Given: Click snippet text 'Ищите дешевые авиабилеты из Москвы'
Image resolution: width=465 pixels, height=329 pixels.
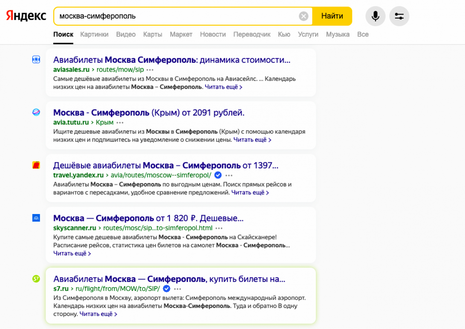Looking at the screenshot, I should (111, 132).
